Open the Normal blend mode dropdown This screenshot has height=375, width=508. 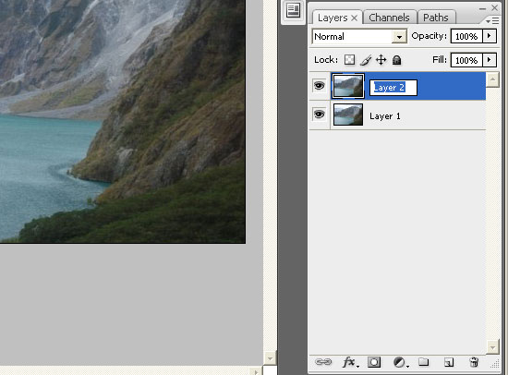359,37
